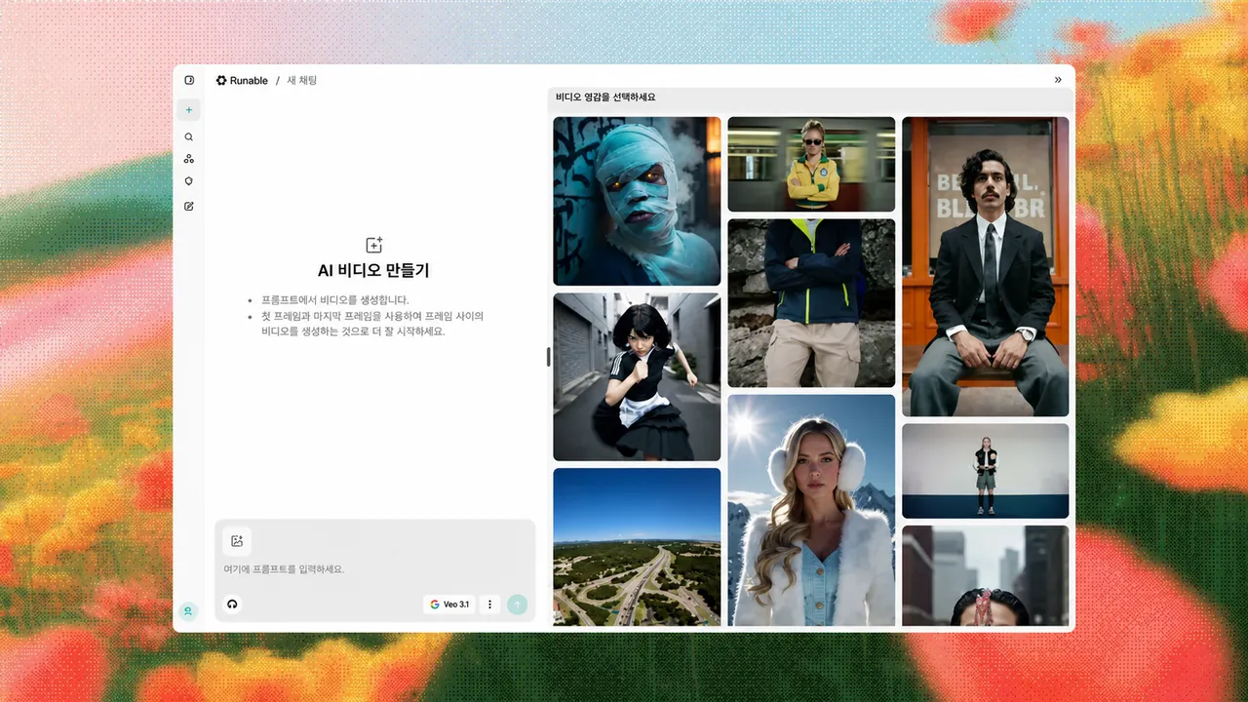Toggle the sidebar panel icon at top-left
This screenshot has width=1248, height=702.
click(x=189, y=80)
